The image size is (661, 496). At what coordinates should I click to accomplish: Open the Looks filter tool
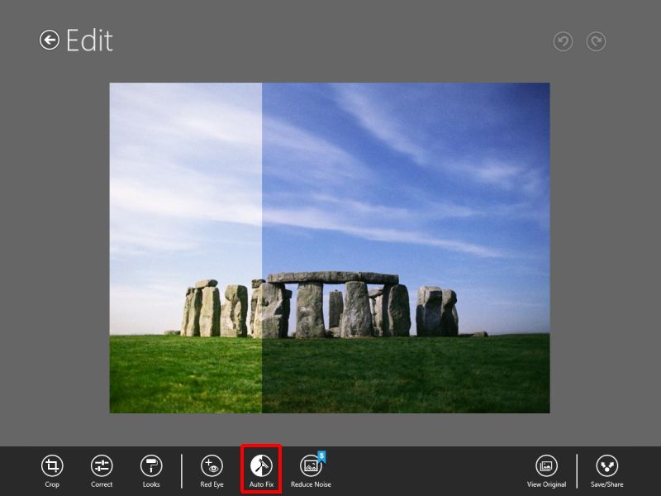151,471
